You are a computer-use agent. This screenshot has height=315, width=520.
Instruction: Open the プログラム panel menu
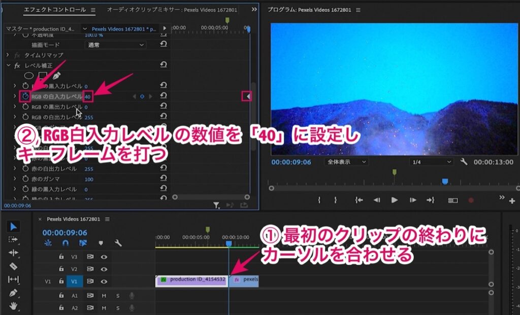pyautogui.click(x=358, y=10)
